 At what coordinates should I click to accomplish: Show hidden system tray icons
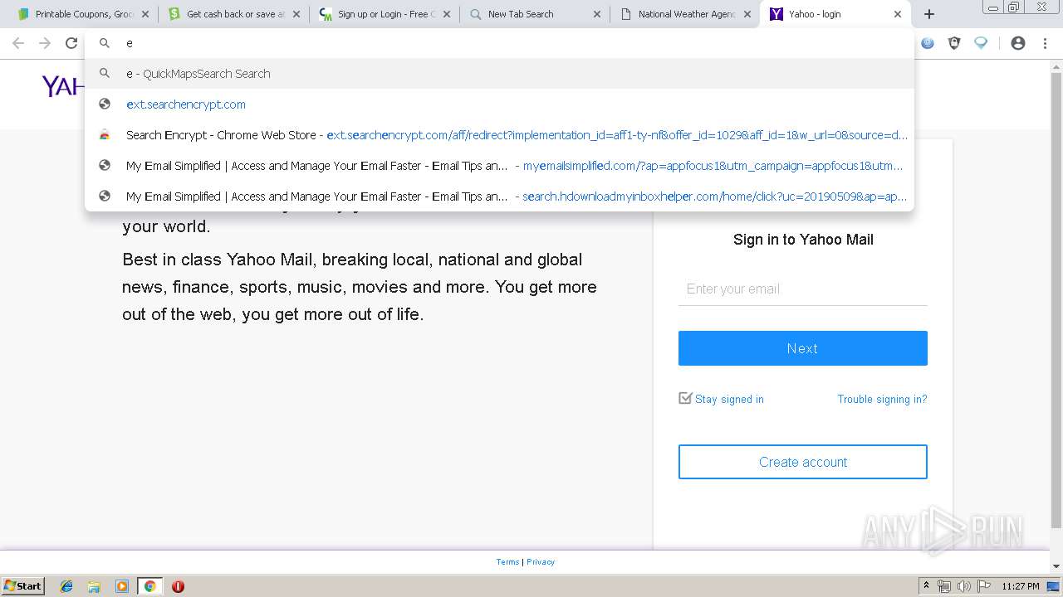926,586
